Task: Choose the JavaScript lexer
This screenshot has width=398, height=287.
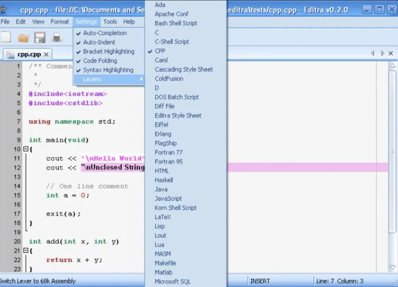Action: [x=186, y=198]
